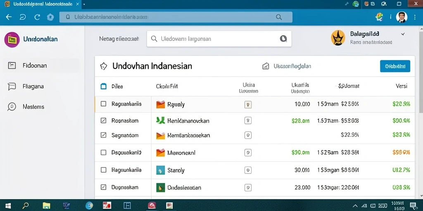This screenshot has height=211, width=423.
Task: Click the Merioneknl envelope icon
Action: pyautogui.click(x=161, y=153)
